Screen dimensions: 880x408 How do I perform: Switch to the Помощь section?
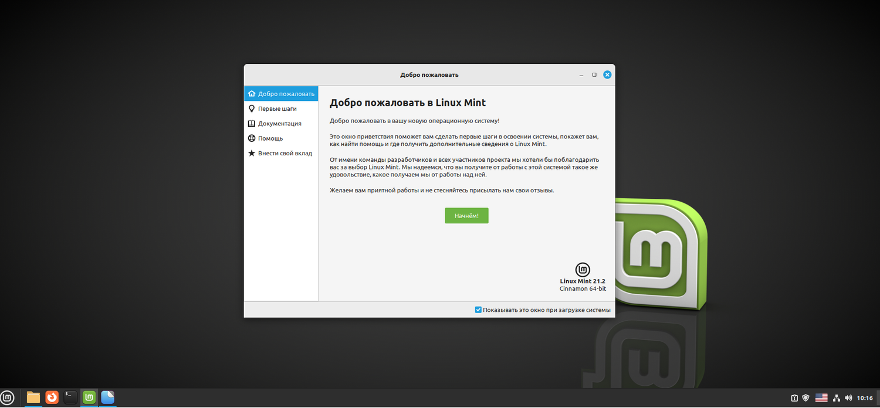point(281,138)
